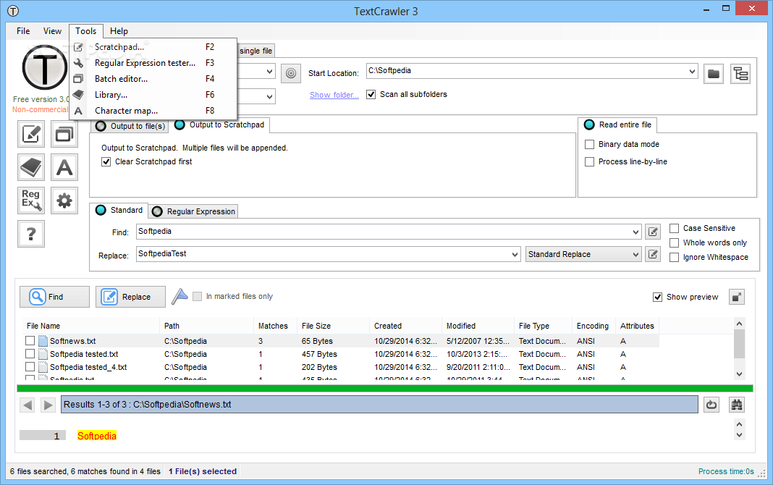Expand the Find history dropdown

pyautogui.click(x=635, y=232)
